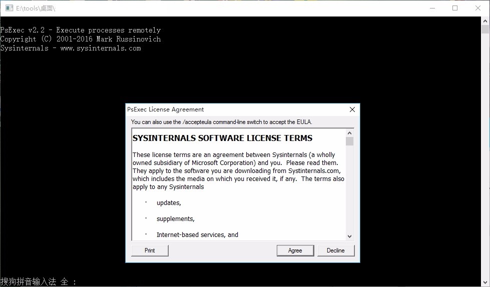Viewport: 490px width, 287px height.
Task: Click the console window scrollbar up arrow
Action: 485,21
